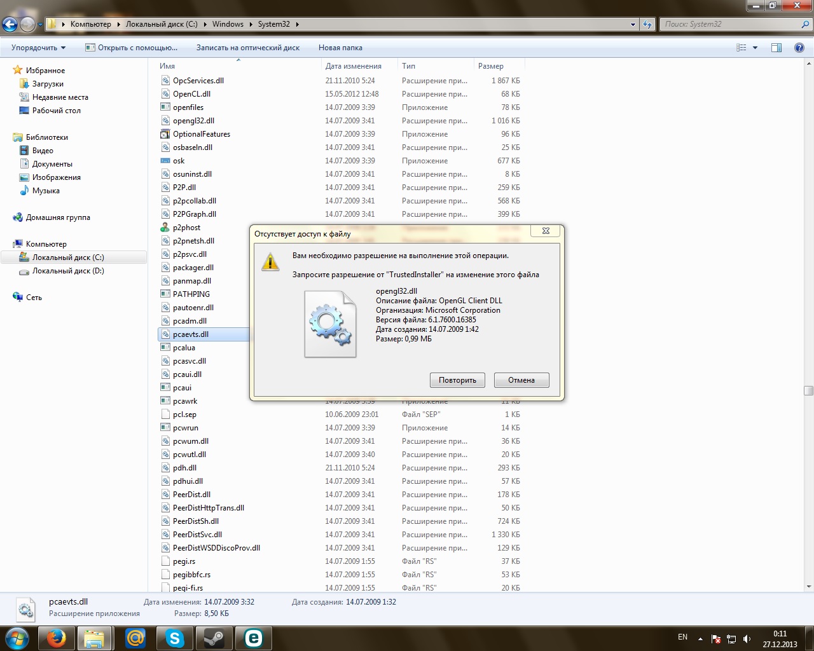This screenshot has width=814, height=651.
Task: Open Steam from the taskbar
Action: point(214,638)
